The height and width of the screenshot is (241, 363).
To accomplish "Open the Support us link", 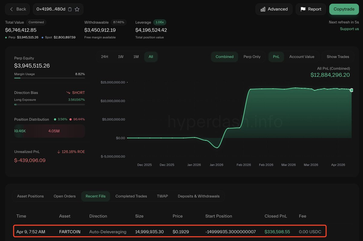I will pos(349,29).
